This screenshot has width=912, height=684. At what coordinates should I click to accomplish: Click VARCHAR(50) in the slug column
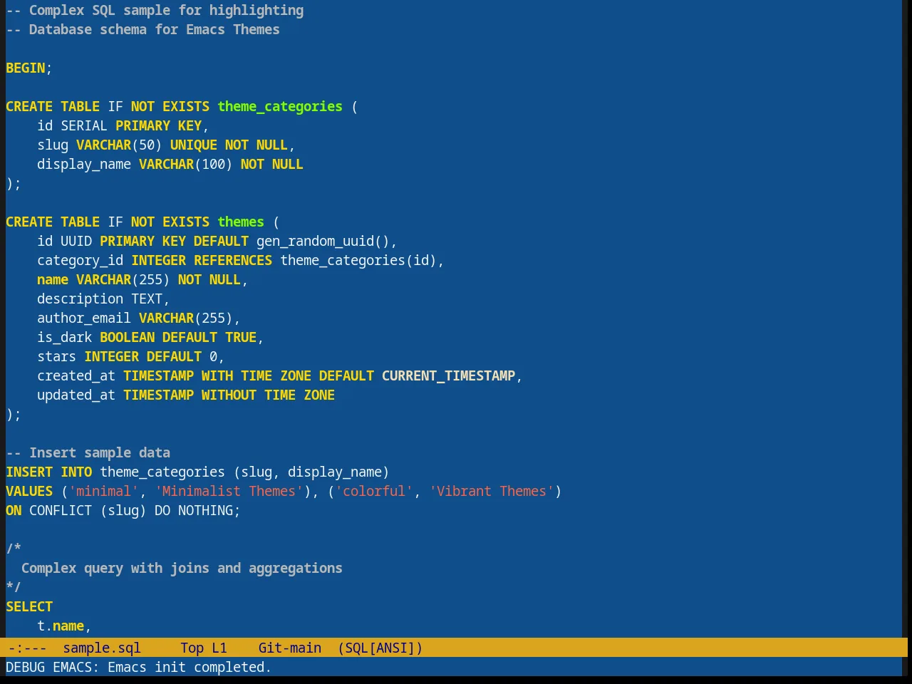[x=119, y=145]
